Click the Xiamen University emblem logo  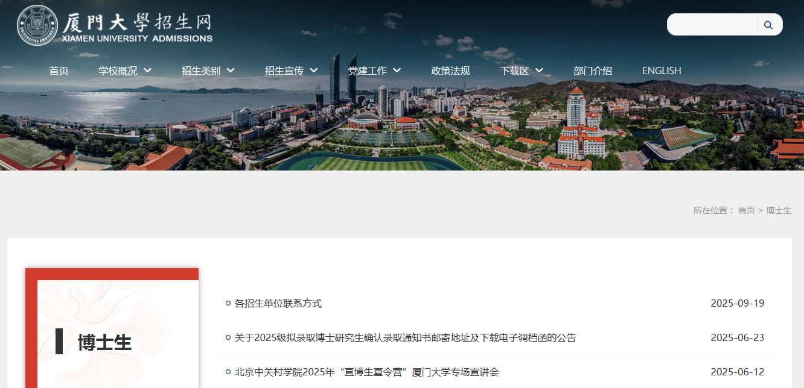37,25
